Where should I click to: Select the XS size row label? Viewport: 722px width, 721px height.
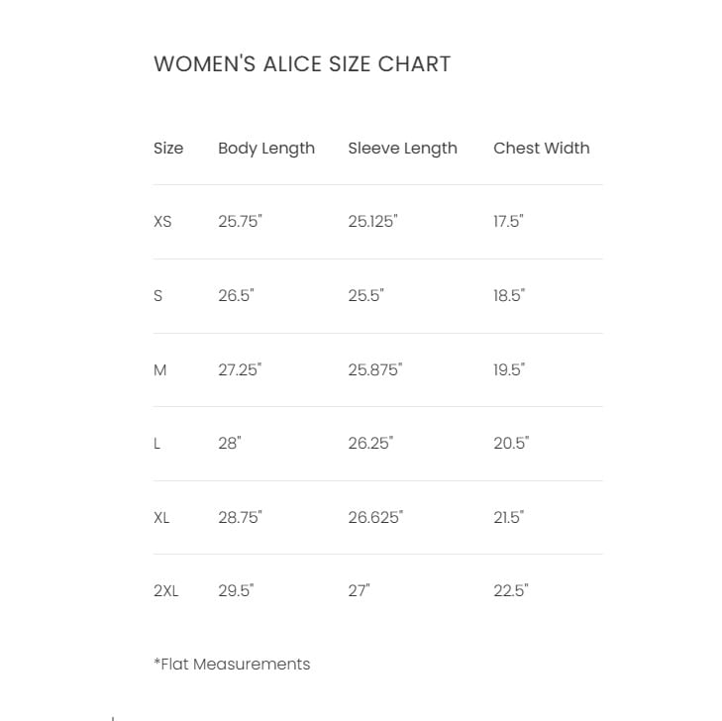coord(162,222)
